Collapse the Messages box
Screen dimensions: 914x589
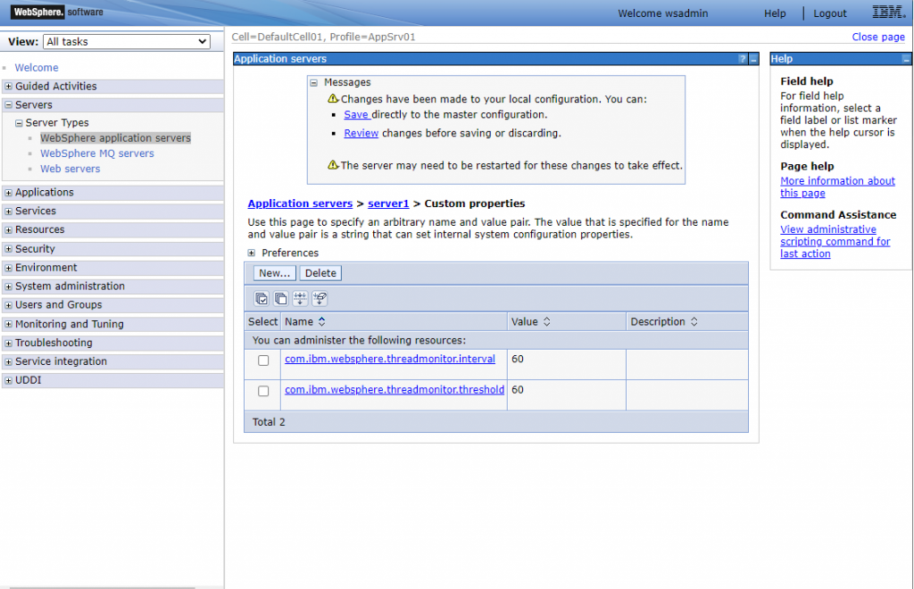tap(313, 83)
